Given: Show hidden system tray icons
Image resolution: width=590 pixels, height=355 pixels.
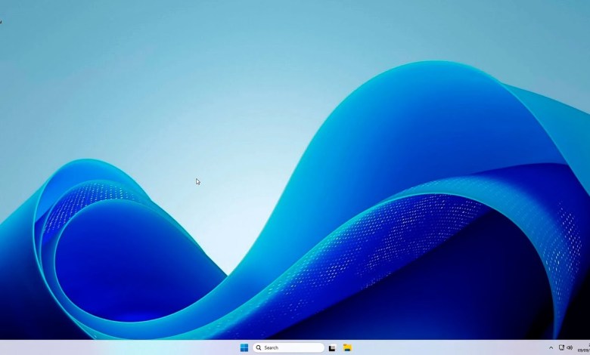Looking at the screenshot, I should pos(551,348).
